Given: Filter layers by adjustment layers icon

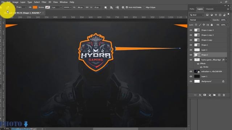Looking at the screenshot, I should 212,15.
